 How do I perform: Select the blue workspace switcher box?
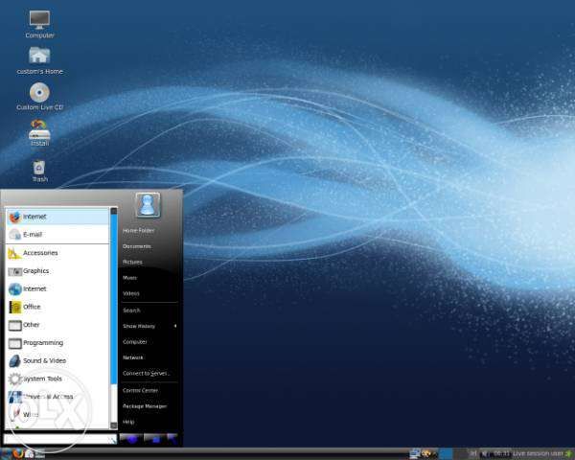(446, 453)
